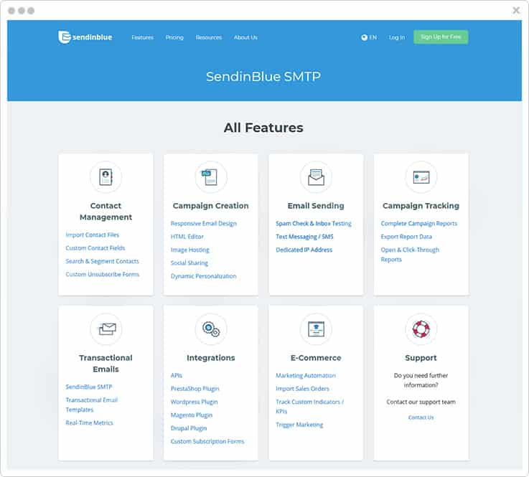Click the Log In link
The image size is (529, 477).
click(397, 37)
